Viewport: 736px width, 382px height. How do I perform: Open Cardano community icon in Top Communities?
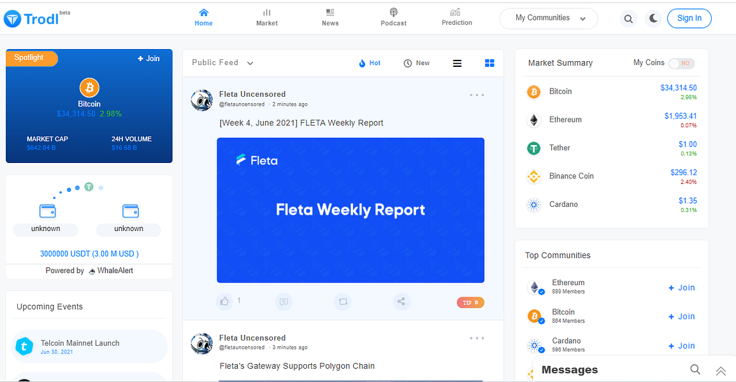(535, 346)
